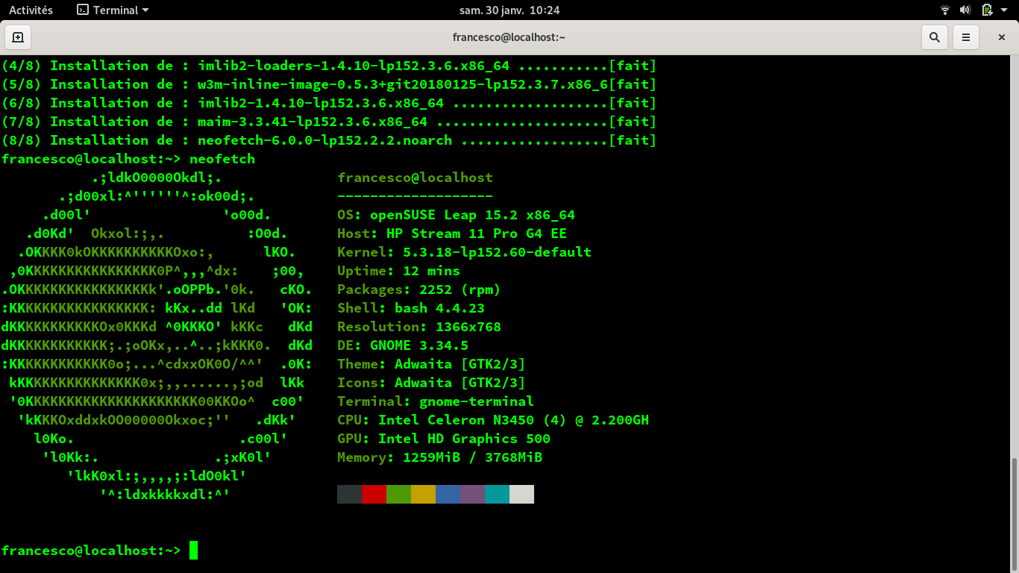Click the battery status icon
Screen dimensions: 1019x573
click(986, 10)
